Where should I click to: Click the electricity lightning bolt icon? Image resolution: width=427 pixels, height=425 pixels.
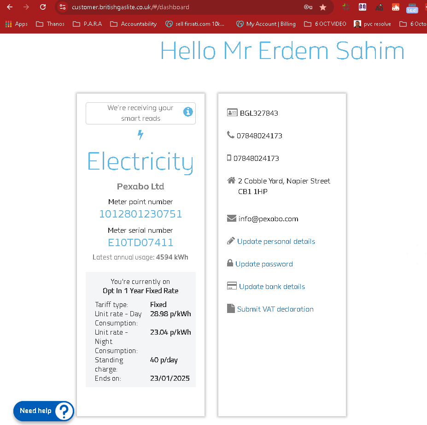[x=140, y=135]
